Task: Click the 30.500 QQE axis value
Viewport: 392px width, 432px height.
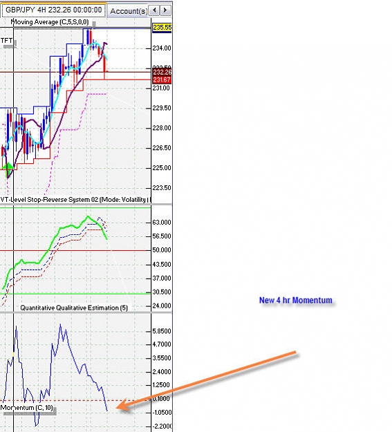Action: (x=162, y=292)
